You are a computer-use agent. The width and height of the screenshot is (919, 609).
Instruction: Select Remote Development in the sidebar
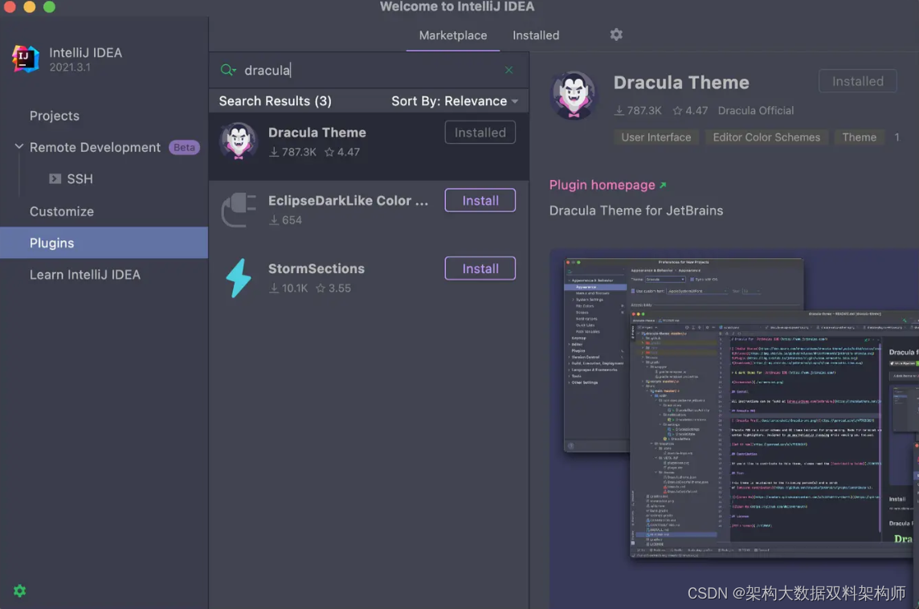95,147
